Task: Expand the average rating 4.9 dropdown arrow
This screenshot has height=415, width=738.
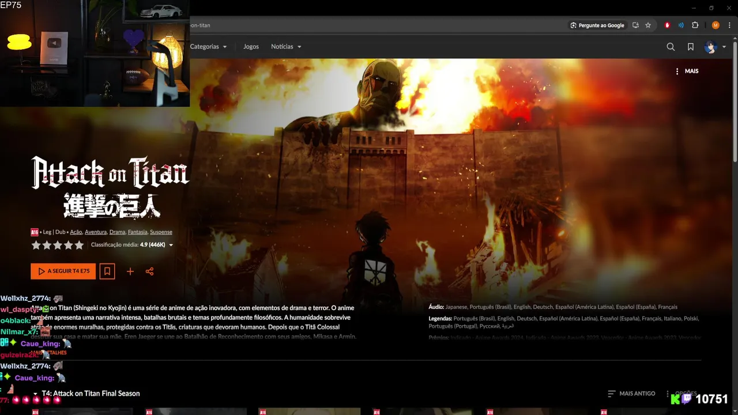Action: 171,245
